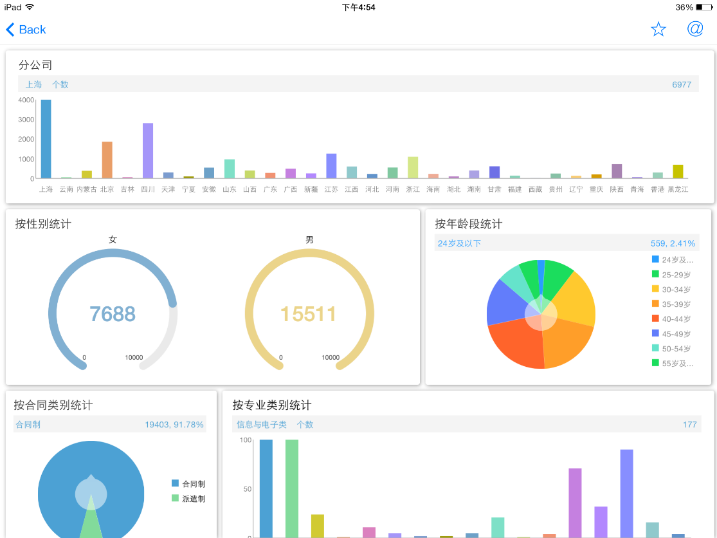Open the 按合同类别统计 card title
Image resolution: width=717 pixels, height=538 pixels.
(x=53, y=405)
